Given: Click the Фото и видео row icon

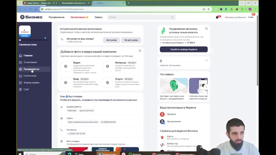Looking at the screenshot, I should click(62, 142).
